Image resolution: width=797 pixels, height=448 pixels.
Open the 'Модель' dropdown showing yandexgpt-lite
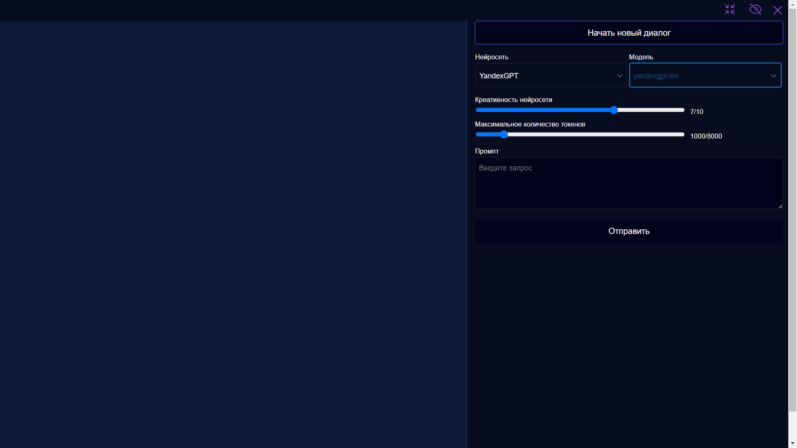(705, 75)
